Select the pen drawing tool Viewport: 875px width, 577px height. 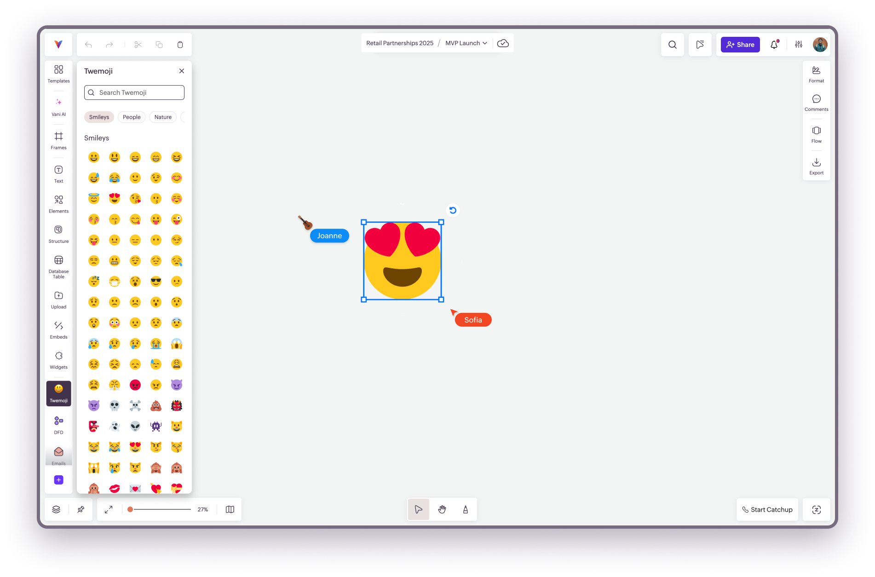coord(466,509)
